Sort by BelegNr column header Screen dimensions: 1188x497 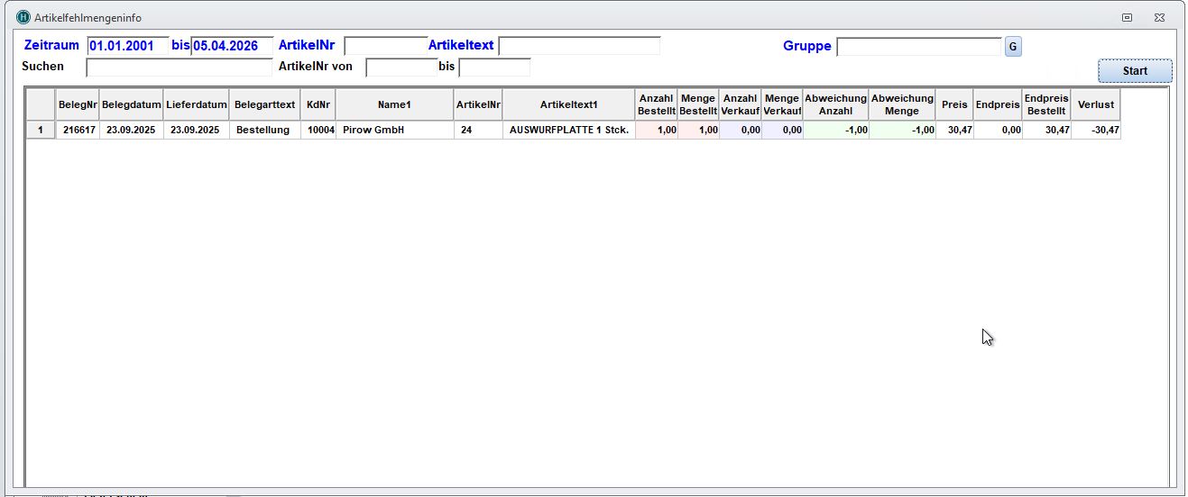[x=78, y=104]
